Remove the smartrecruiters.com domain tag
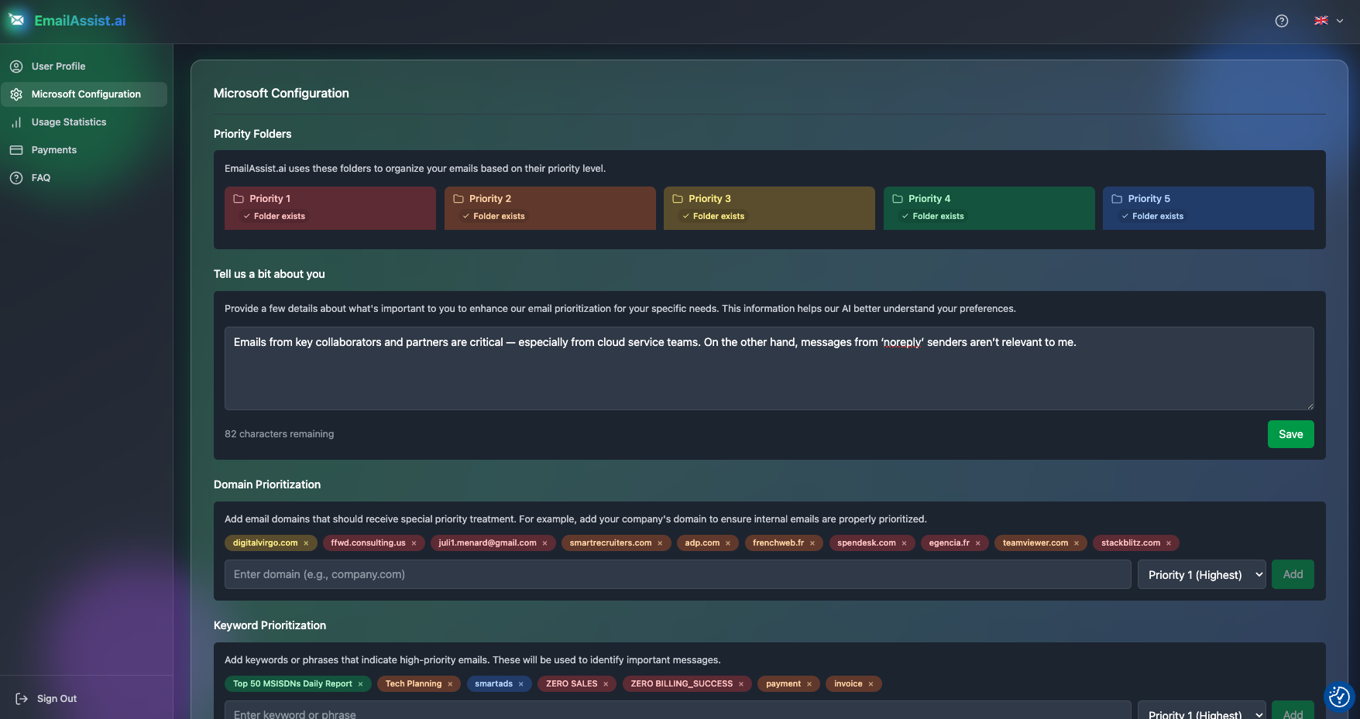The image size is (1360, 719). click(660, 543)
